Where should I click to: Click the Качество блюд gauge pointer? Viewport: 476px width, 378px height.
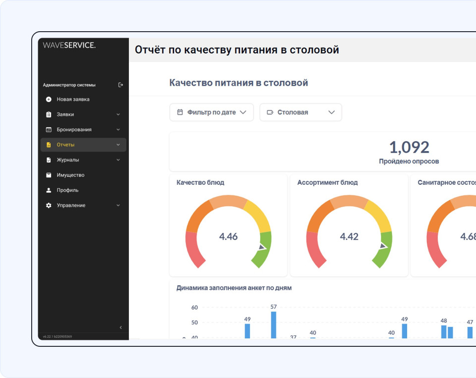click(x=262, y=247)
